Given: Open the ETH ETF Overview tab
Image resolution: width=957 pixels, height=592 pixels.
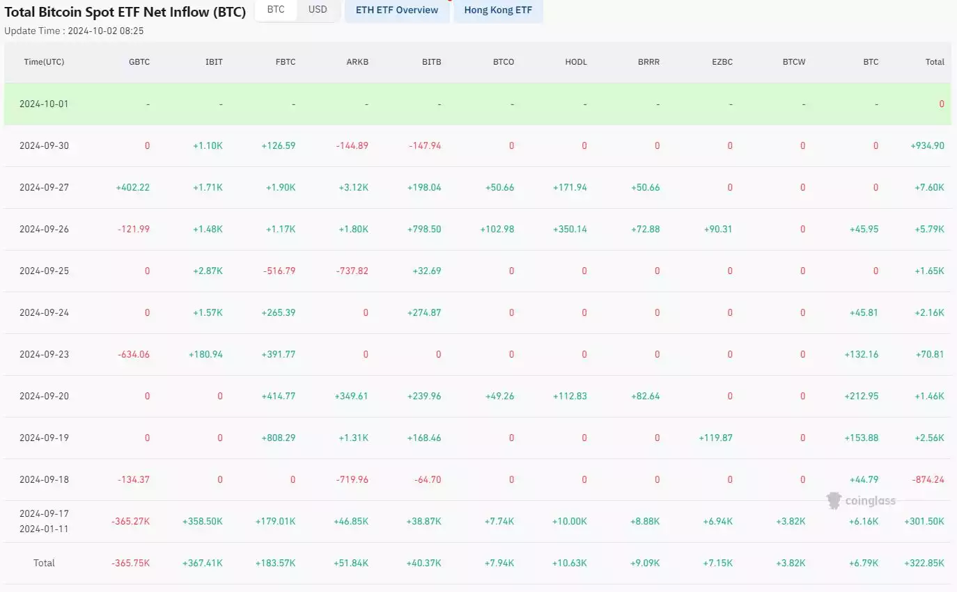Looking at the screenshot, I should tap(397, 10).
